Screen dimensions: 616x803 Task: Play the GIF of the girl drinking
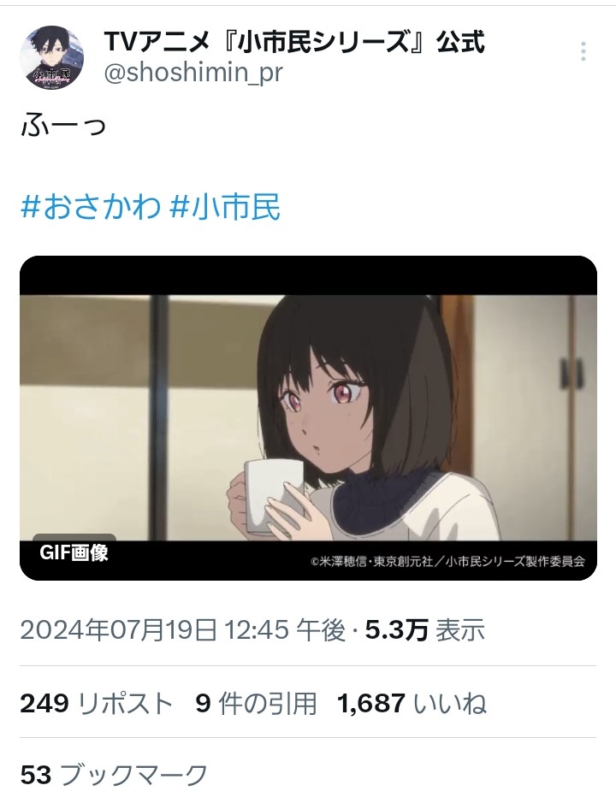coord(308,418)
